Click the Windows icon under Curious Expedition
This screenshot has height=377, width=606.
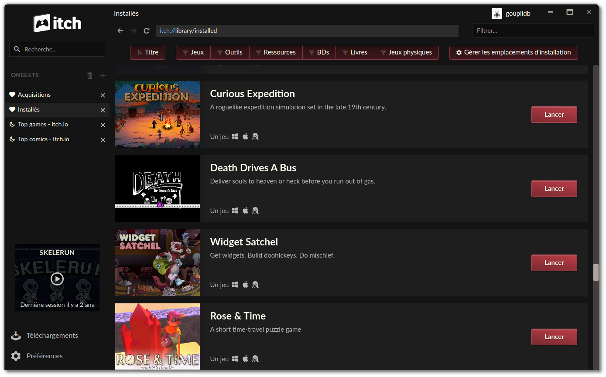235,136
